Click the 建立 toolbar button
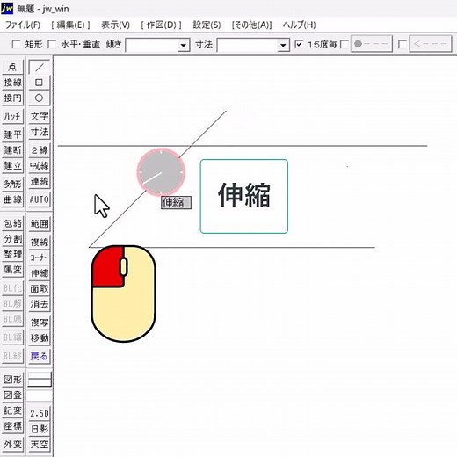The image size is (457, 457). pos(12,166)
